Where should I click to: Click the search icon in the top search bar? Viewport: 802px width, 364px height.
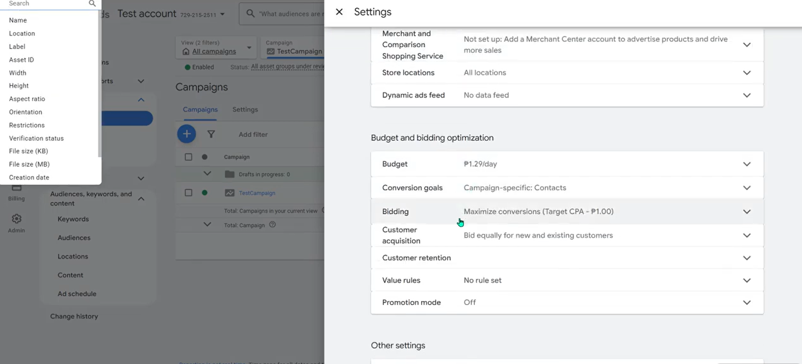tap(251, 14)
